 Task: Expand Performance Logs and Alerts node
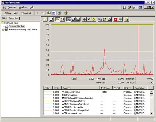pyautogui.click(x=3, y=30)
